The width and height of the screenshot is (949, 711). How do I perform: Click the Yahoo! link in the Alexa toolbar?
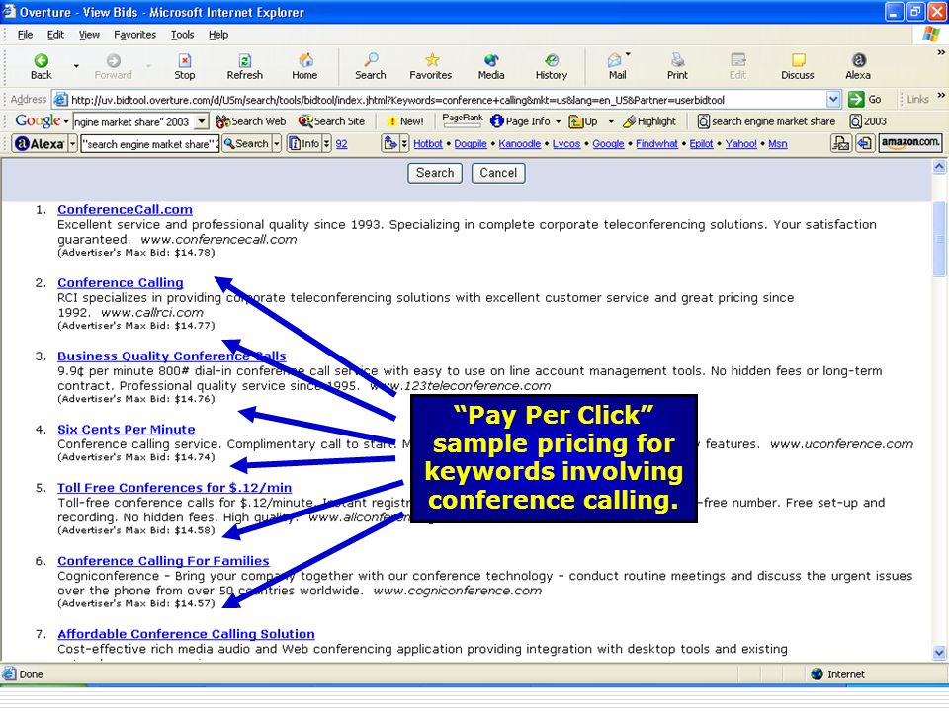click(x=740, y=144)
